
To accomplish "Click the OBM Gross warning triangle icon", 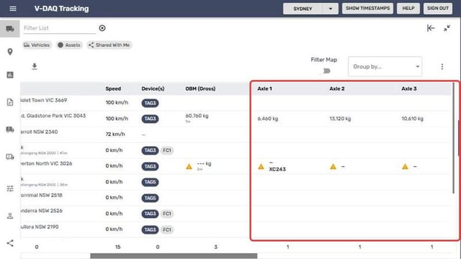I will click(x=189, y=167).
